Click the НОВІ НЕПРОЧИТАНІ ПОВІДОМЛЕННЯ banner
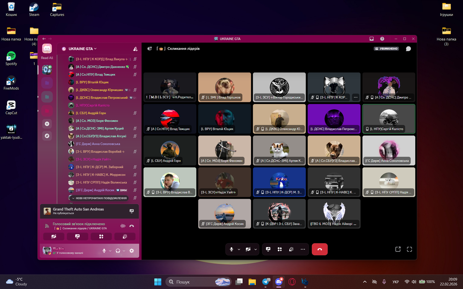Viewport: 463px width, 289px height. click(98, 198)
